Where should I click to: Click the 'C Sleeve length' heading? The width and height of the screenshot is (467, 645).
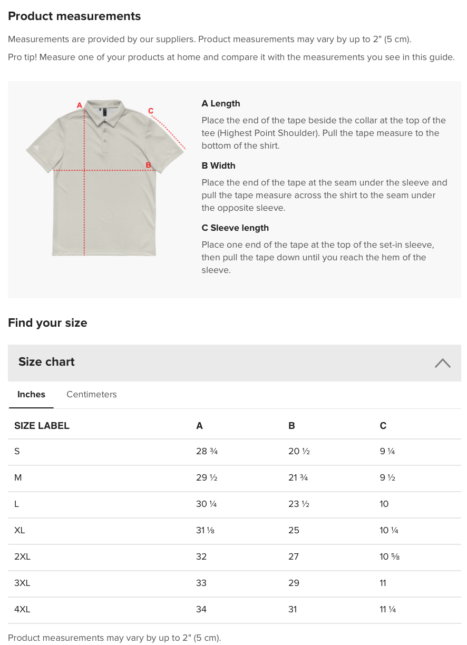[x=235, y=228]
